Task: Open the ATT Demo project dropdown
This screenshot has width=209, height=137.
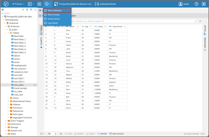Action: tap(18, 4)
